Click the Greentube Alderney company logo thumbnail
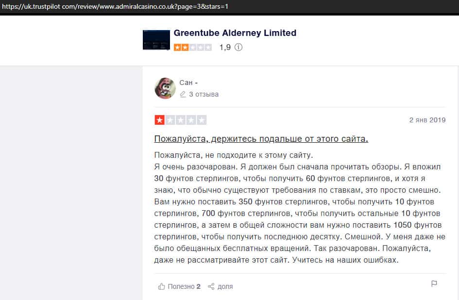This screenshot has width=459, height=300. coord(156,40)
